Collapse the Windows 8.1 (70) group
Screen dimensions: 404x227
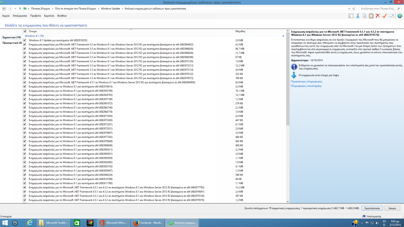click(283, 36)
